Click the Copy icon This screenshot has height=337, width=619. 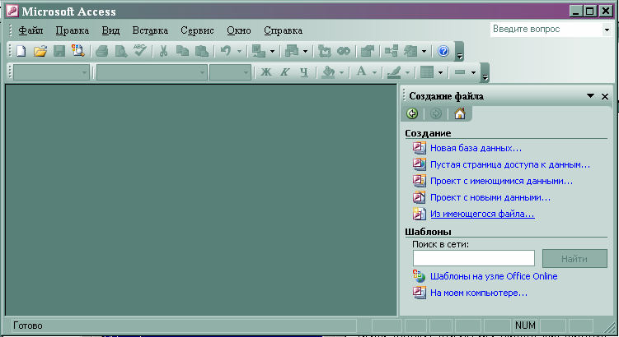point(182,51)
